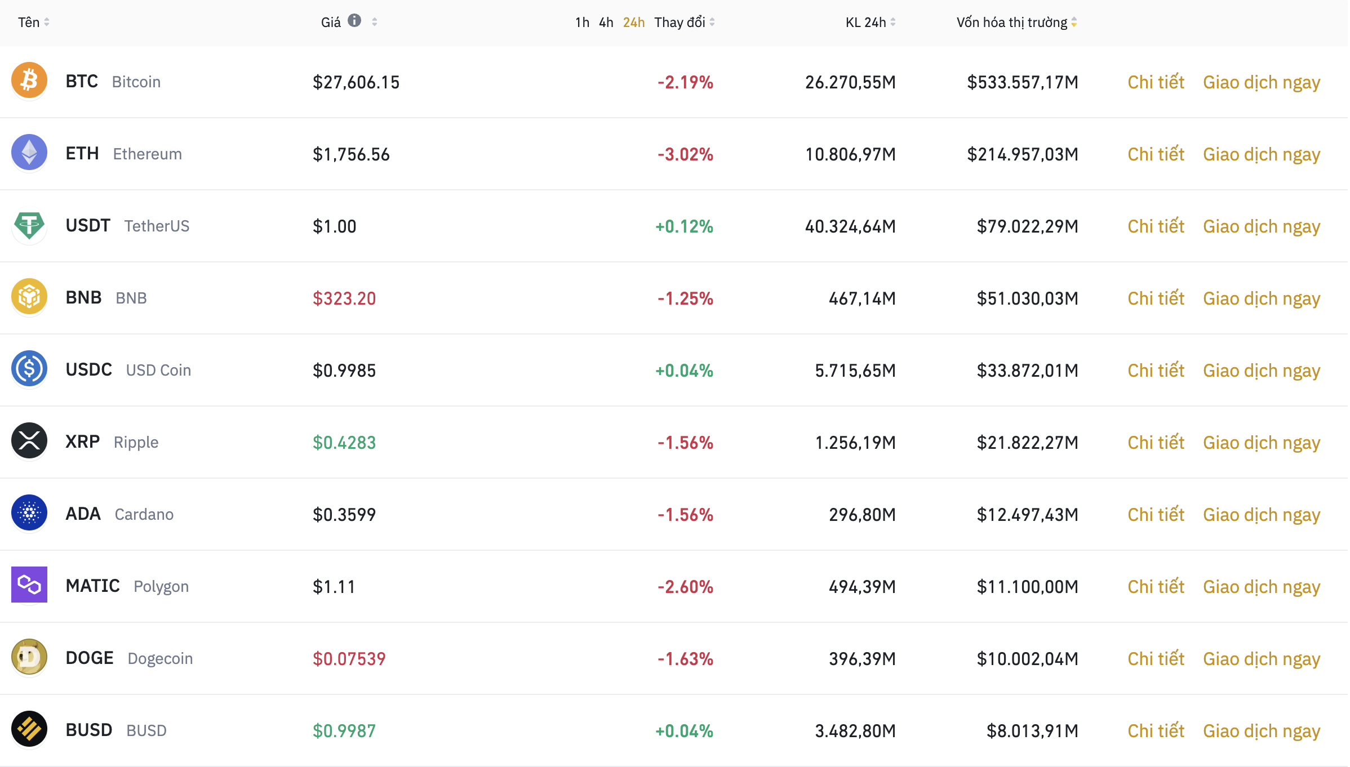
Task: Select the BTC Bitcoin name text
Action: [x=113, y=82]
